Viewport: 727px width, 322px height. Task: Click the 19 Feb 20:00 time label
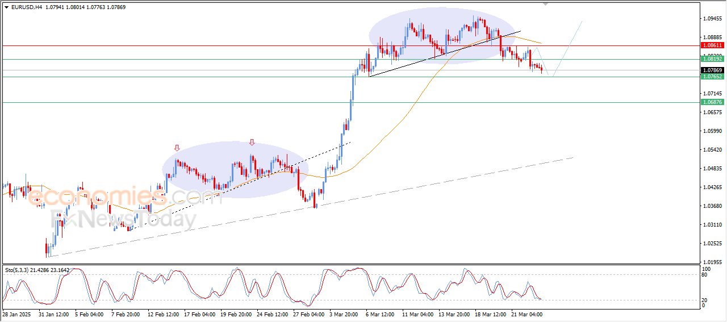(237, 313)
